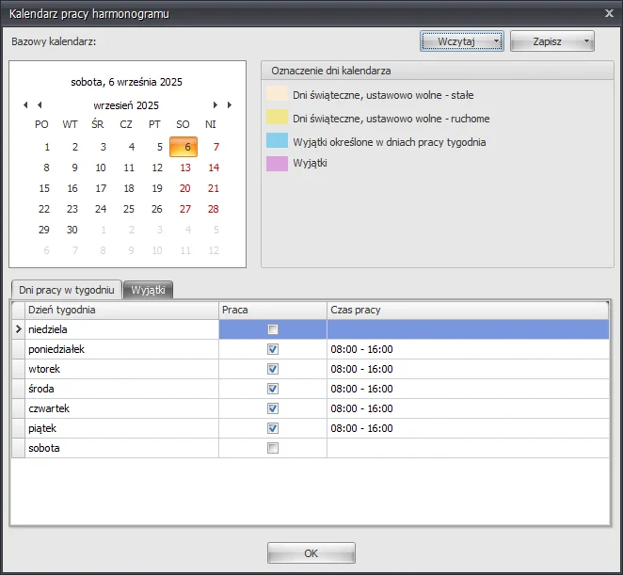Click the blue weekday exceptions color swatch
Viewport: 623px width, 575px height.
277,141
